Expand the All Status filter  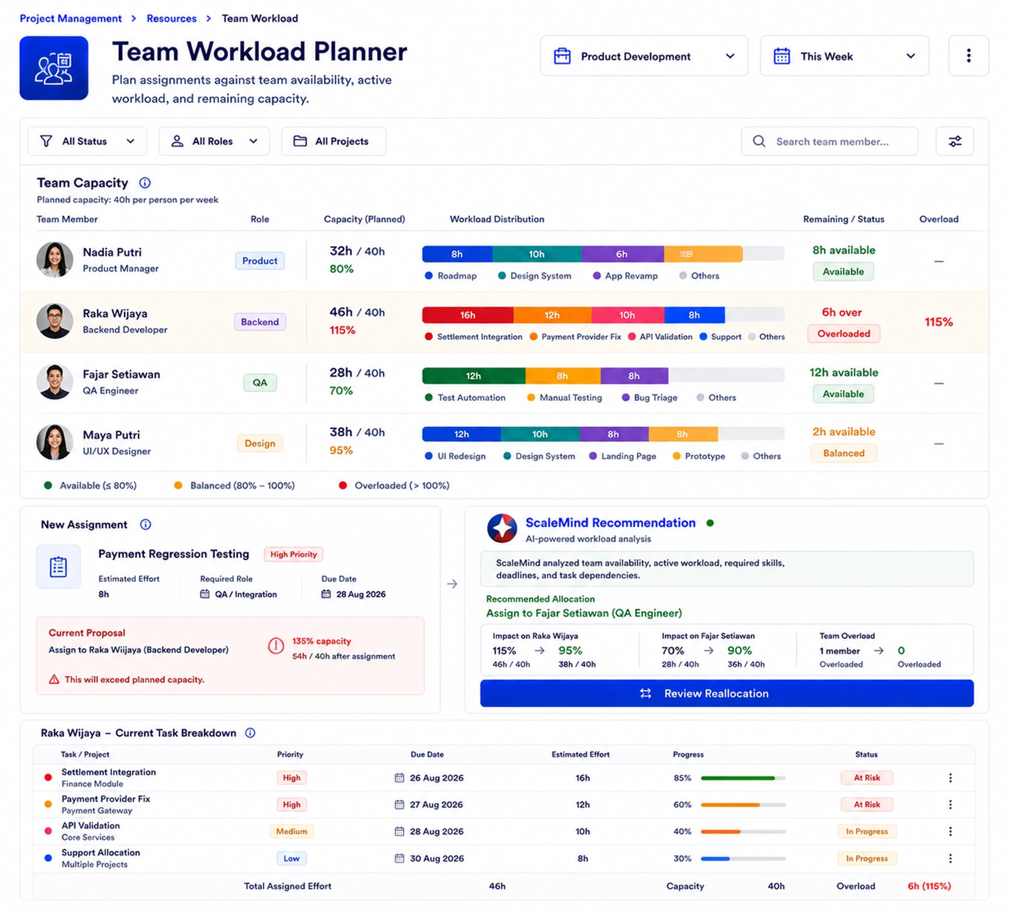tap(87, 141)
